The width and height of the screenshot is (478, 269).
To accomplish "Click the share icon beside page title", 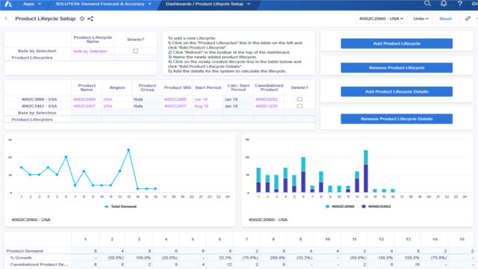I will (x=90, y=19).
